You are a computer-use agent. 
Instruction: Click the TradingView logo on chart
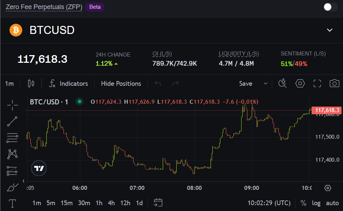[39, 168]
